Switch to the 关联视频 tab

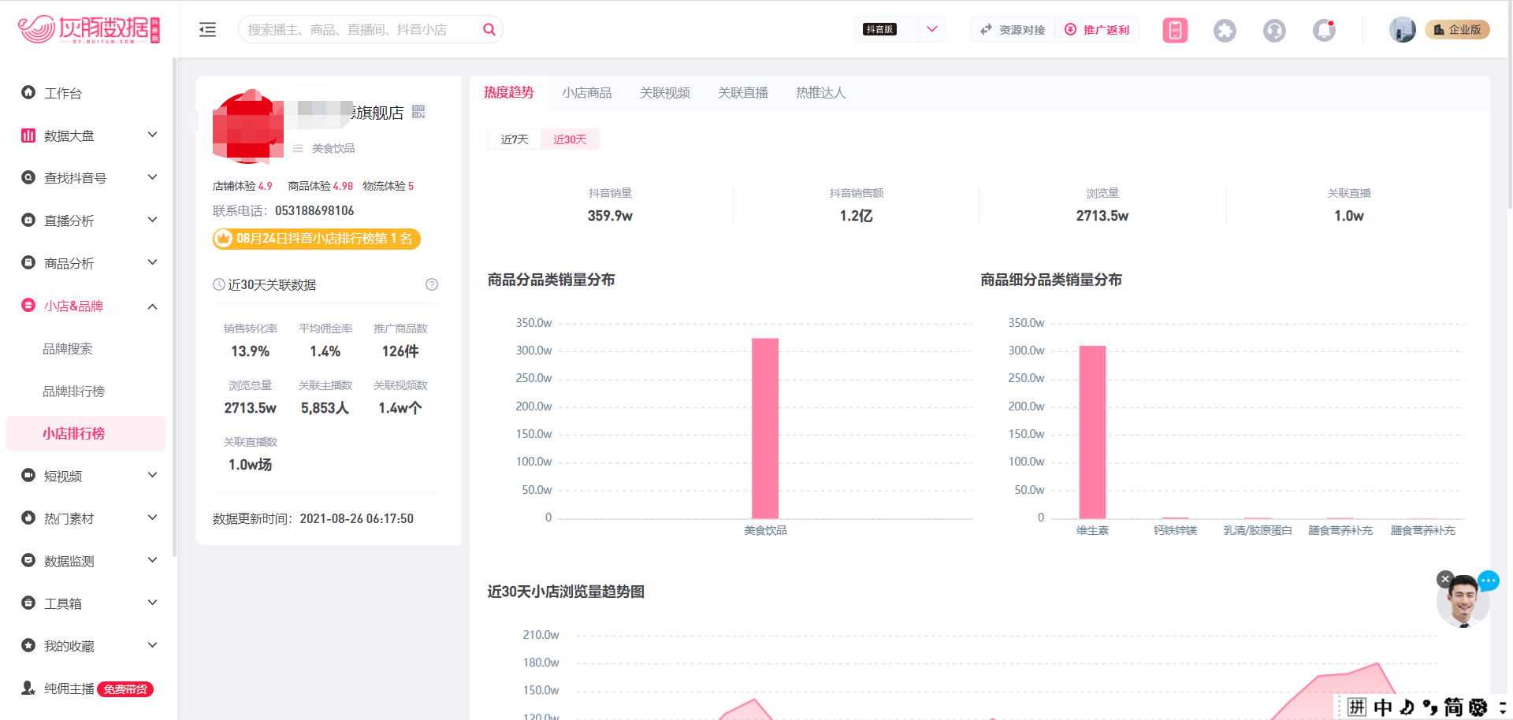664,93
